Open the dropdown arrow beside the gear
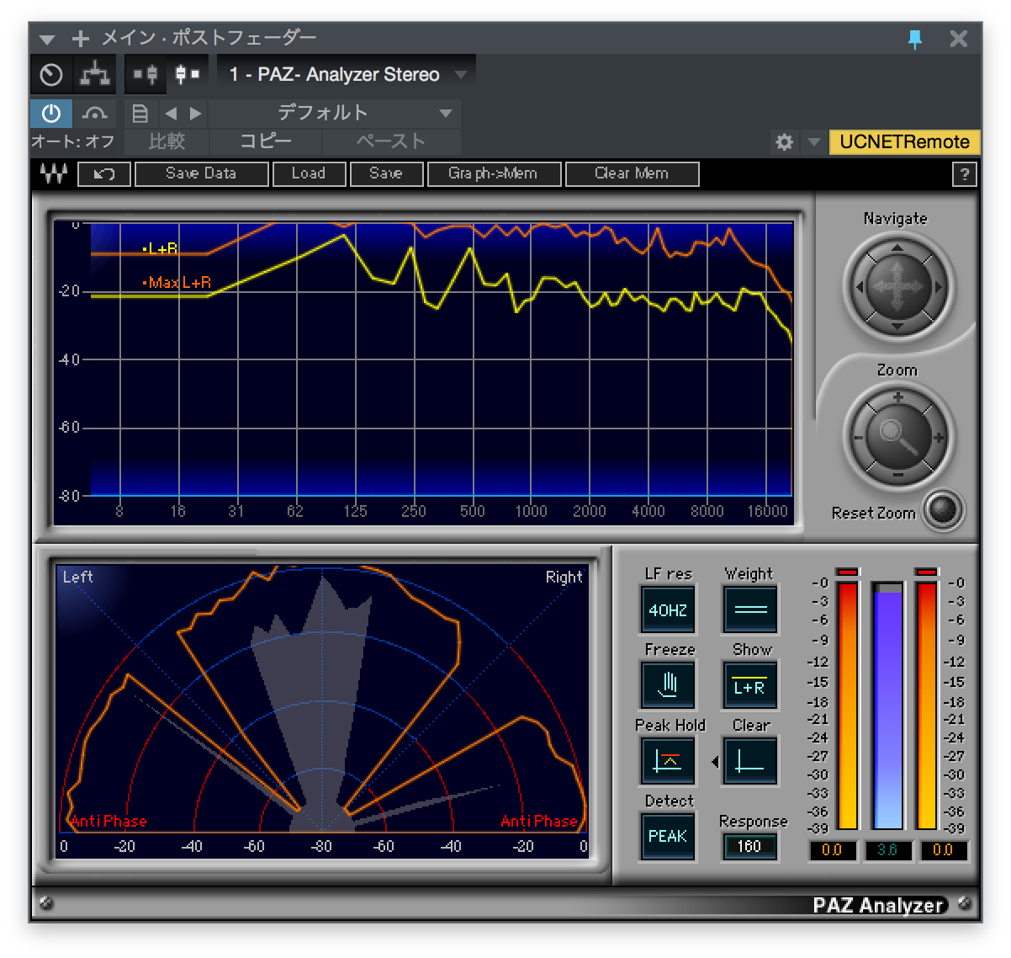The image size is (1011, 958). click(813, 142)
